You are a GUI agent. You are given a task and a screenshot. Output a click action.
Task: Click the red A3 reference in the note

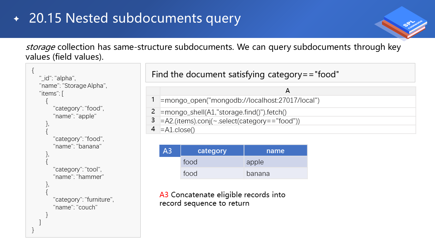tap(164, 195)
